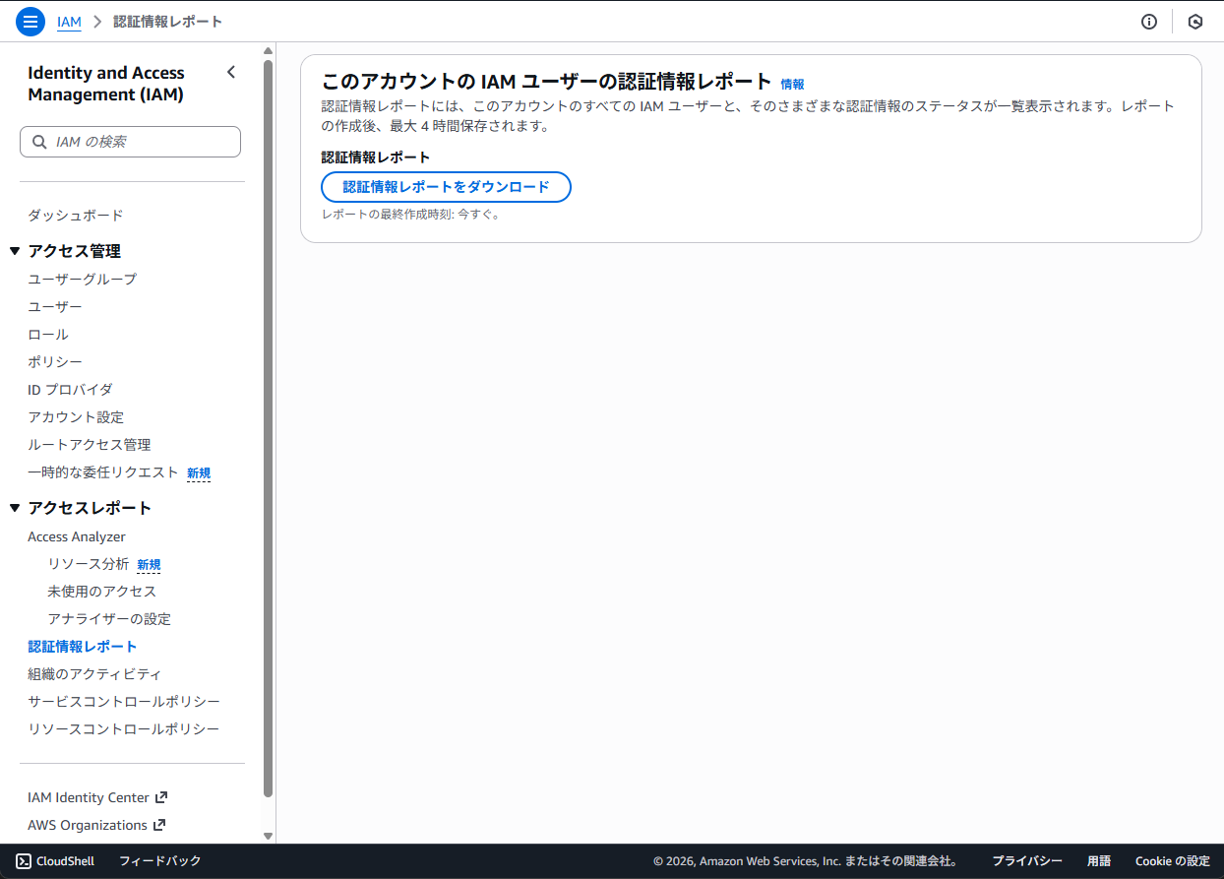
Task: Collapse the IAM side navigation panel
Action: [x=231, y=72]
